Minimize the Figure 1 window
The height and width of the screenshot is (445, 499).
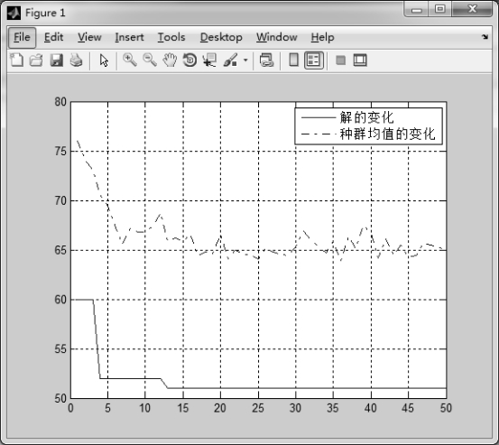(417, 9)
